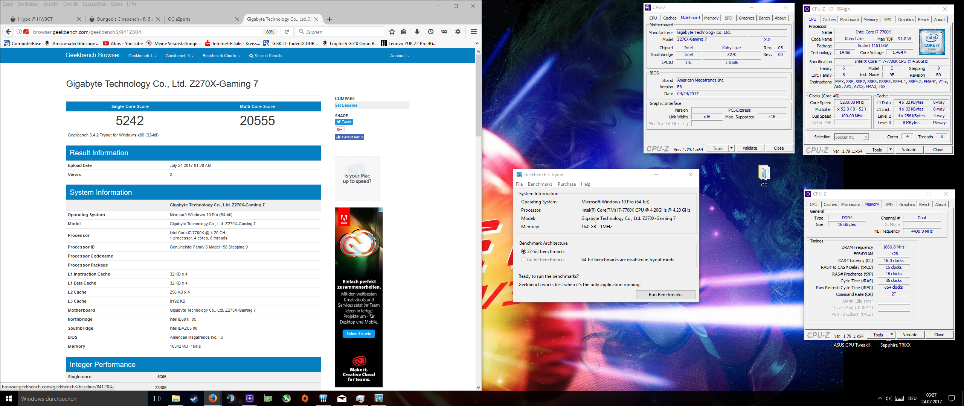Click the Firefox page vertical scrollbar thumb
The height and width of the screenshot is (406, 964).
tap(478, 96)
